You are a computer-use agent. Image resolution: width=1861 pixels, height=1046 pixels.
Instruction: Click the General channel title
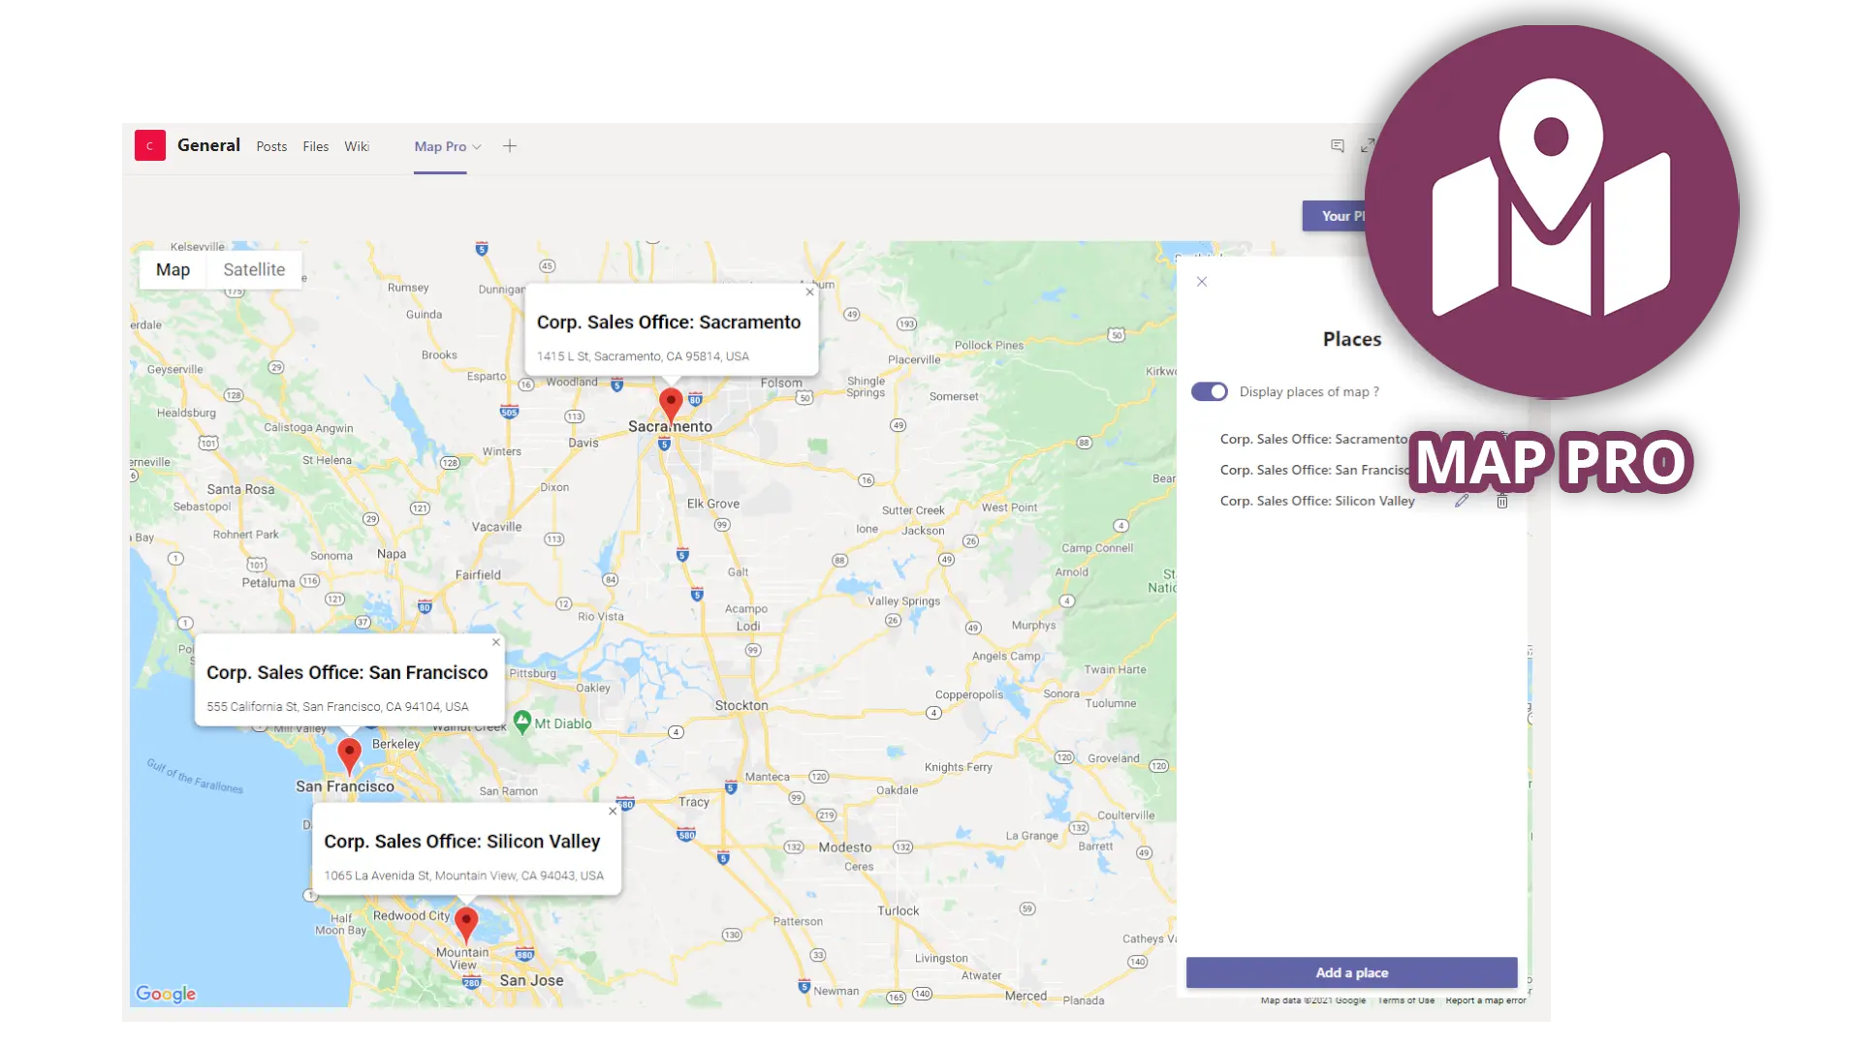(x=208, y=145)
